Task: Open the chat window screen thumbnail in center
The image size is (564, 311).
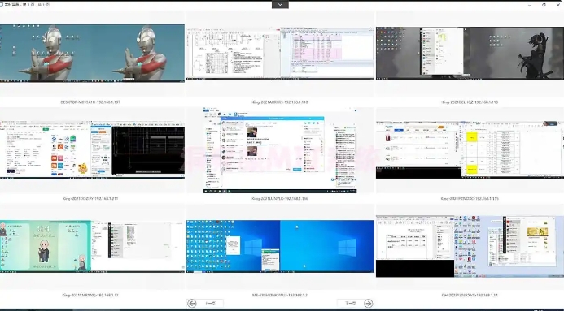Action: coord(280,150)
